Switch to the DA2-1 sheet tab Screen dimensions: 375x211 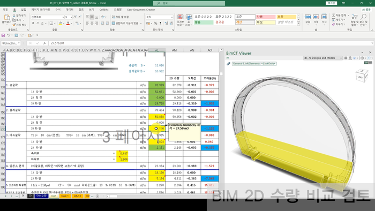pyautogui.click(x=65, y=196)
